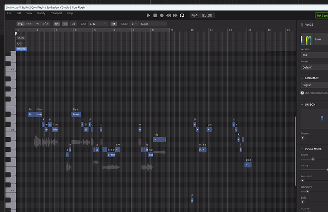
Task: Click the 4/4 time signature marker on timeline
Action: (x=19, y=44)
